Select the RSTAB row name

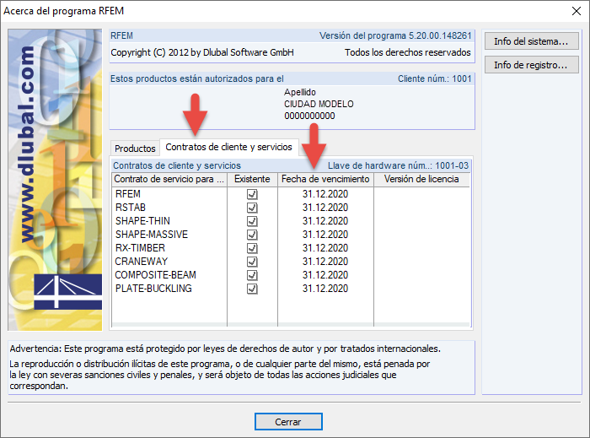131,208
